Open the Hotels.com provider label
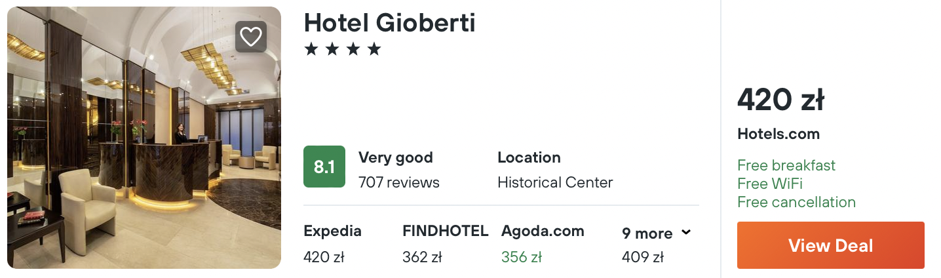The height and width of the screenshot is (278, 941). [x=778, y=134]
